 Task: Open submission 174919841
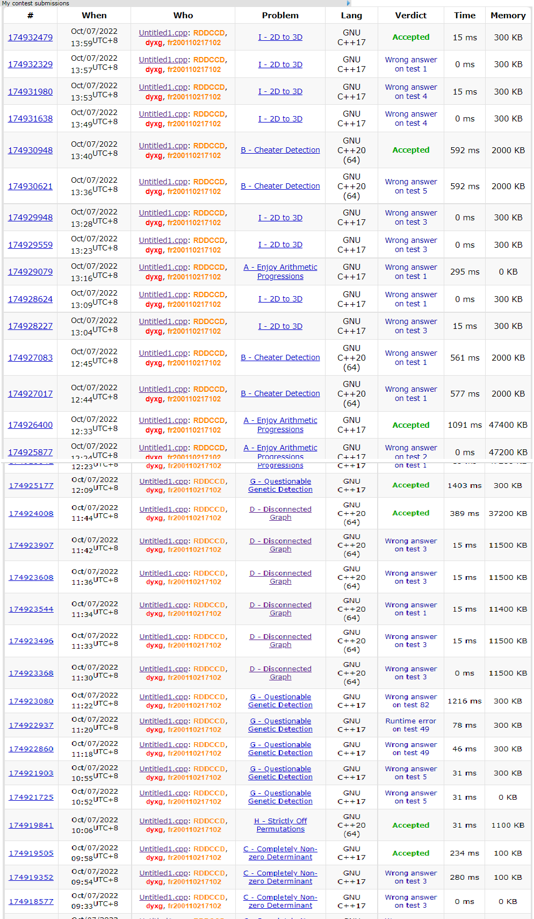pyautogui.click(x=31, y=825)
